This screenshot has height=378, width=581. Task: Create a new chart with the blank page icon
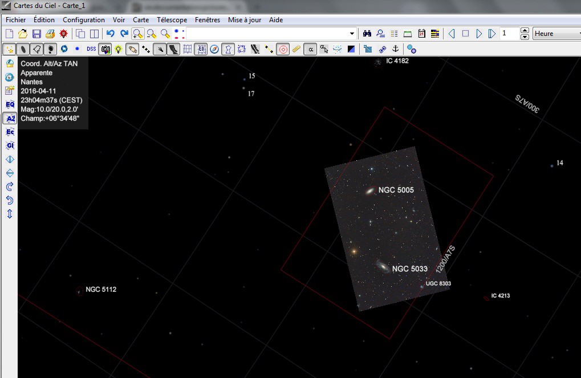tap(9, 34)
